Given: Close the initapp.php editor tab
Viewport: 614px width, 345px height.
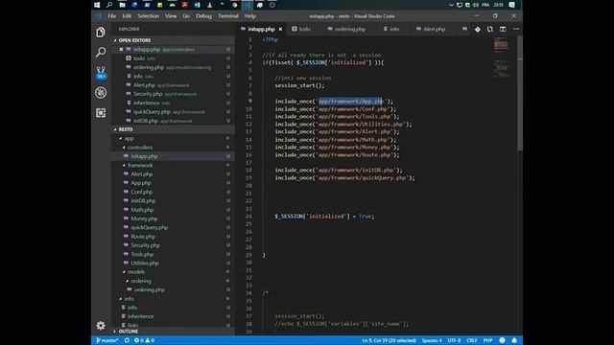Looking at the screenshot, I should pyautogui.click(x=280, y=30).
